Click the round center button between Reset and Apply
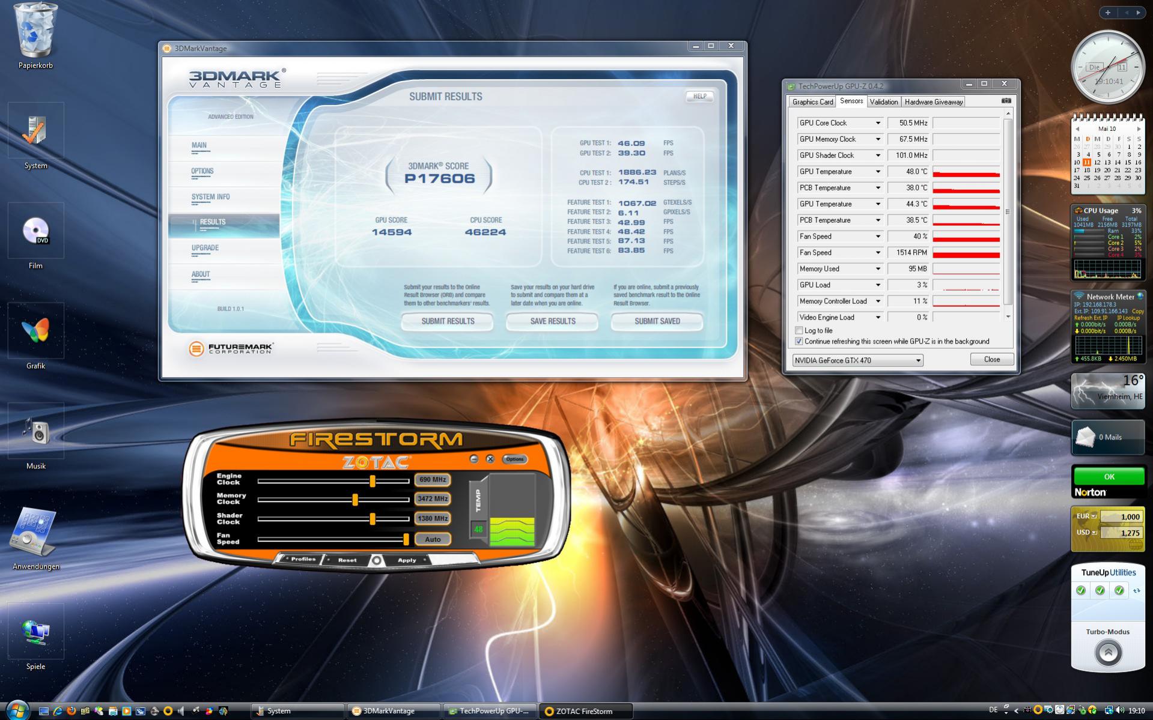Viewport: 1153px width, 720px height. point(377,560)
